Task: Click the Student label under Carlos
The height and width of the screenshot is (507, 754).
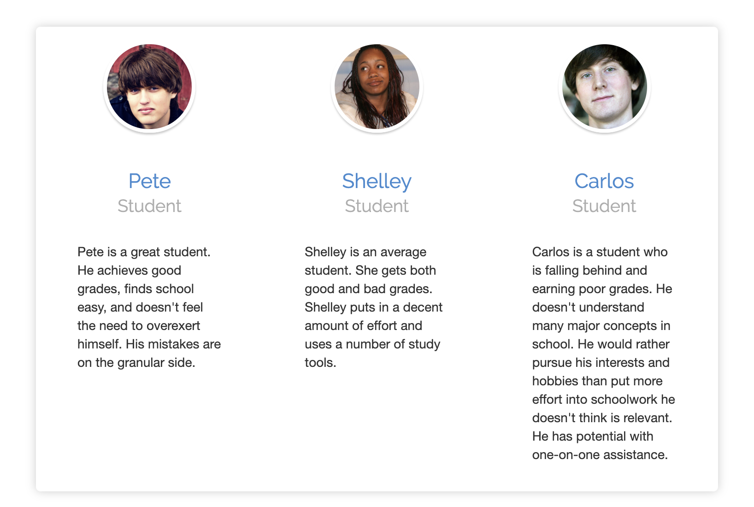Action: [604, 206]
